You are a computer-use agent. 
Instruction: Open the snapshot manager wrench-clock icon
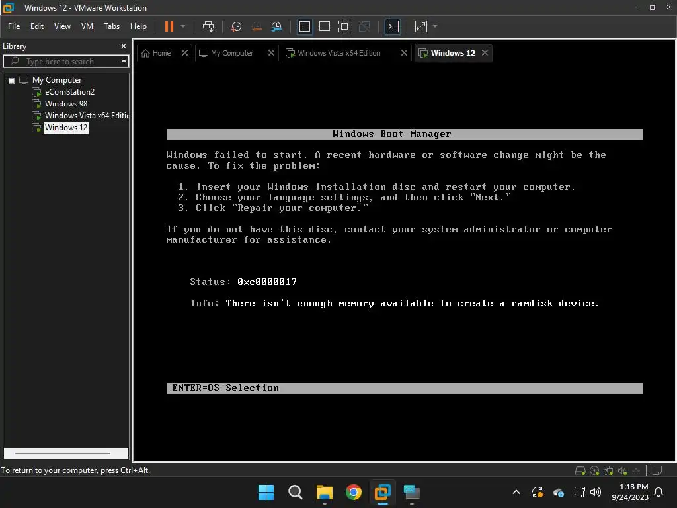coord(276,26)
